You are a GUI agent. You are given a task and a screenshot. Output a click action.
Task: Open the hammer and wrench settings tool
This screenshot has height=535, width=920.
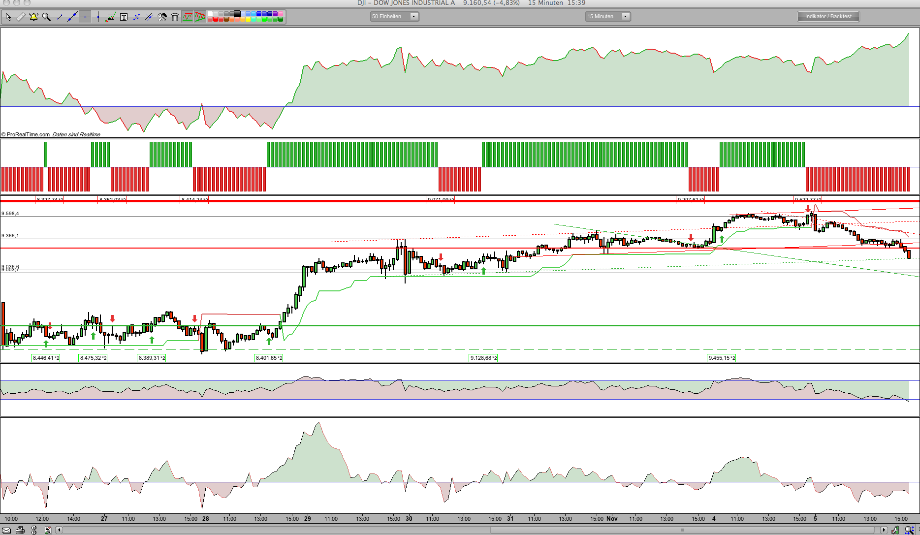pyautogui.click(x=162, y=17)
